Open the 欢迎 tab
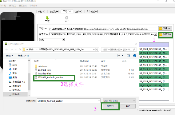 42,11
